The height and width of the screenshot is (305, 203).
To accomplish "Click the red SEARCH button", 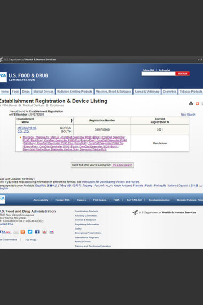I will (x=182, y=73).
